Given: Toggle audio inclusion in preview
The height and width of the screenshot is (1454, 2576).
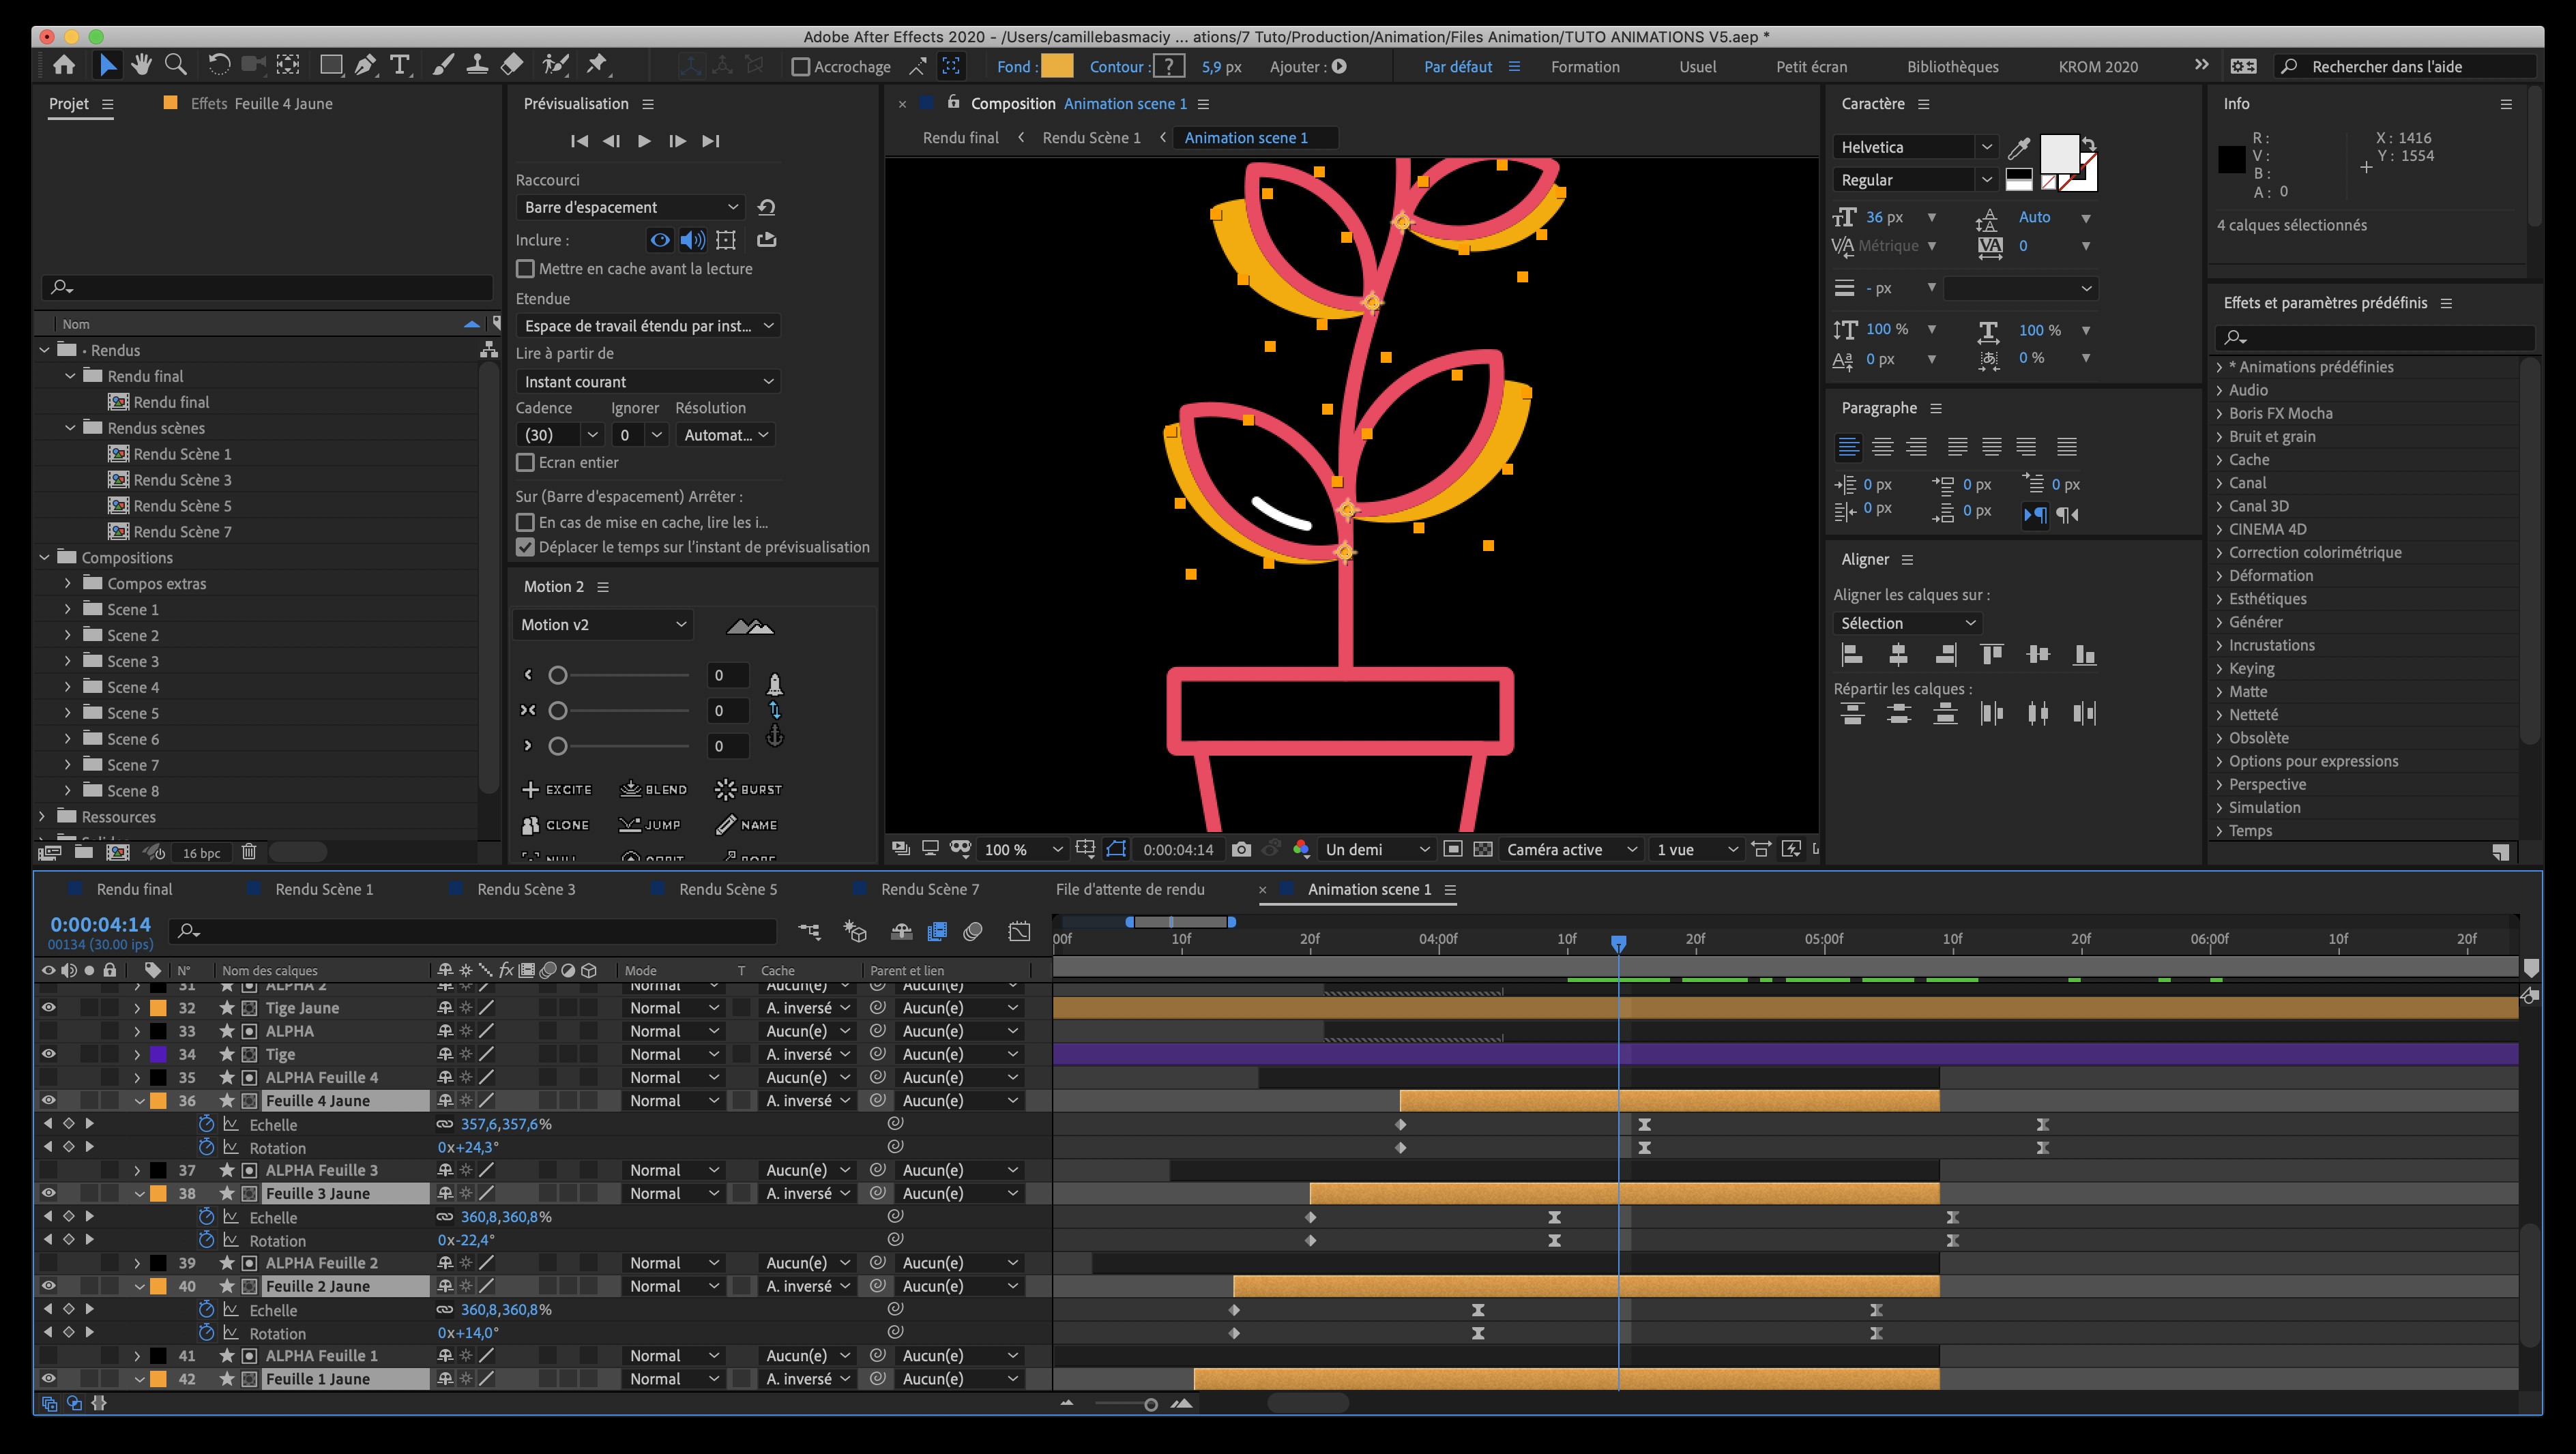Looking at the screenshot, I should pyautogui.click(x=692, y=240).
